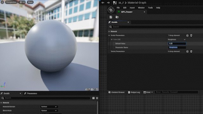The width and height of the screenshot is (203, 114).
Task: Click the back arrow in the Material Graph header
Action: coord(103,3)
